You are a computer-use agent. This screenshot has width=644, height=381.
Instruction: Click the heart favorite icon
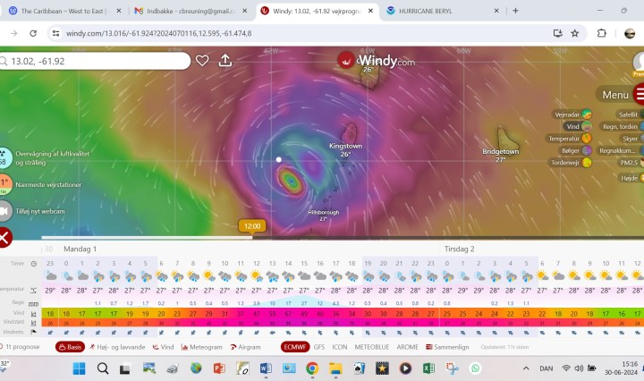tap(202, 61)
